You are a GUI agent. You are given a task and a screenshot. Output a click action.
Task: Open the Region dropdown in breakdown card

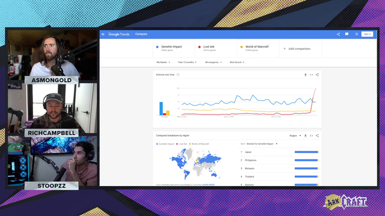point(295,136)
